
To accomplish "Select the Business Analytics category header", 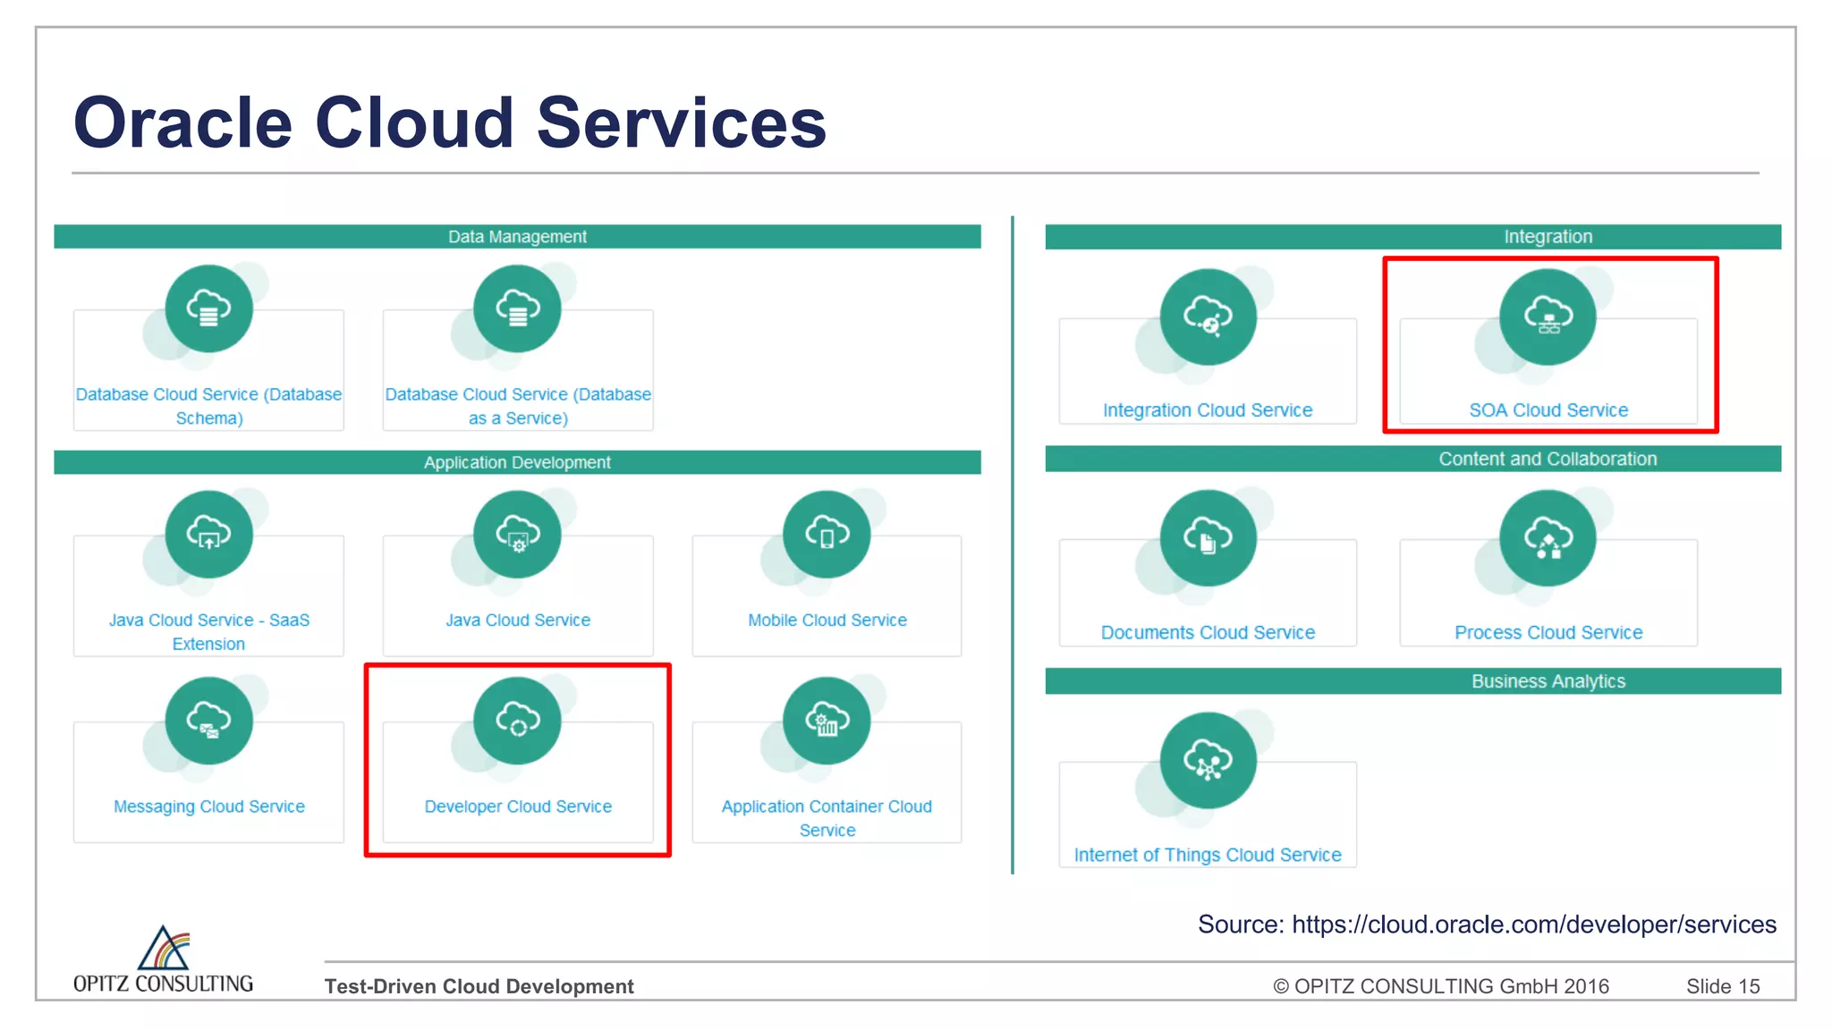I will click(1413, 681).
